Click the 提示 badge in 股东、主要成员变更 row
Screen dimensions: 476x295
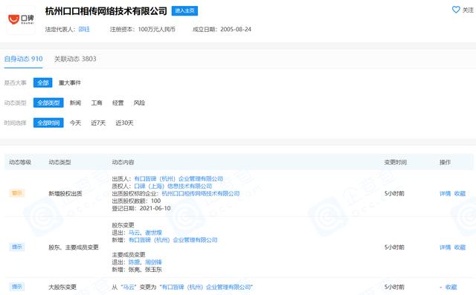pyautogui.click(x=16, y=247)
